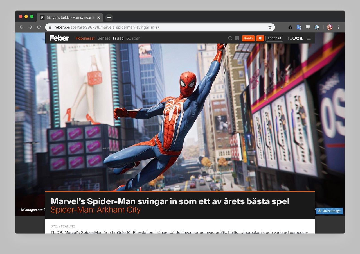Open the Chrome three-dot menu
360x254 pixels.
coord(338,27)
